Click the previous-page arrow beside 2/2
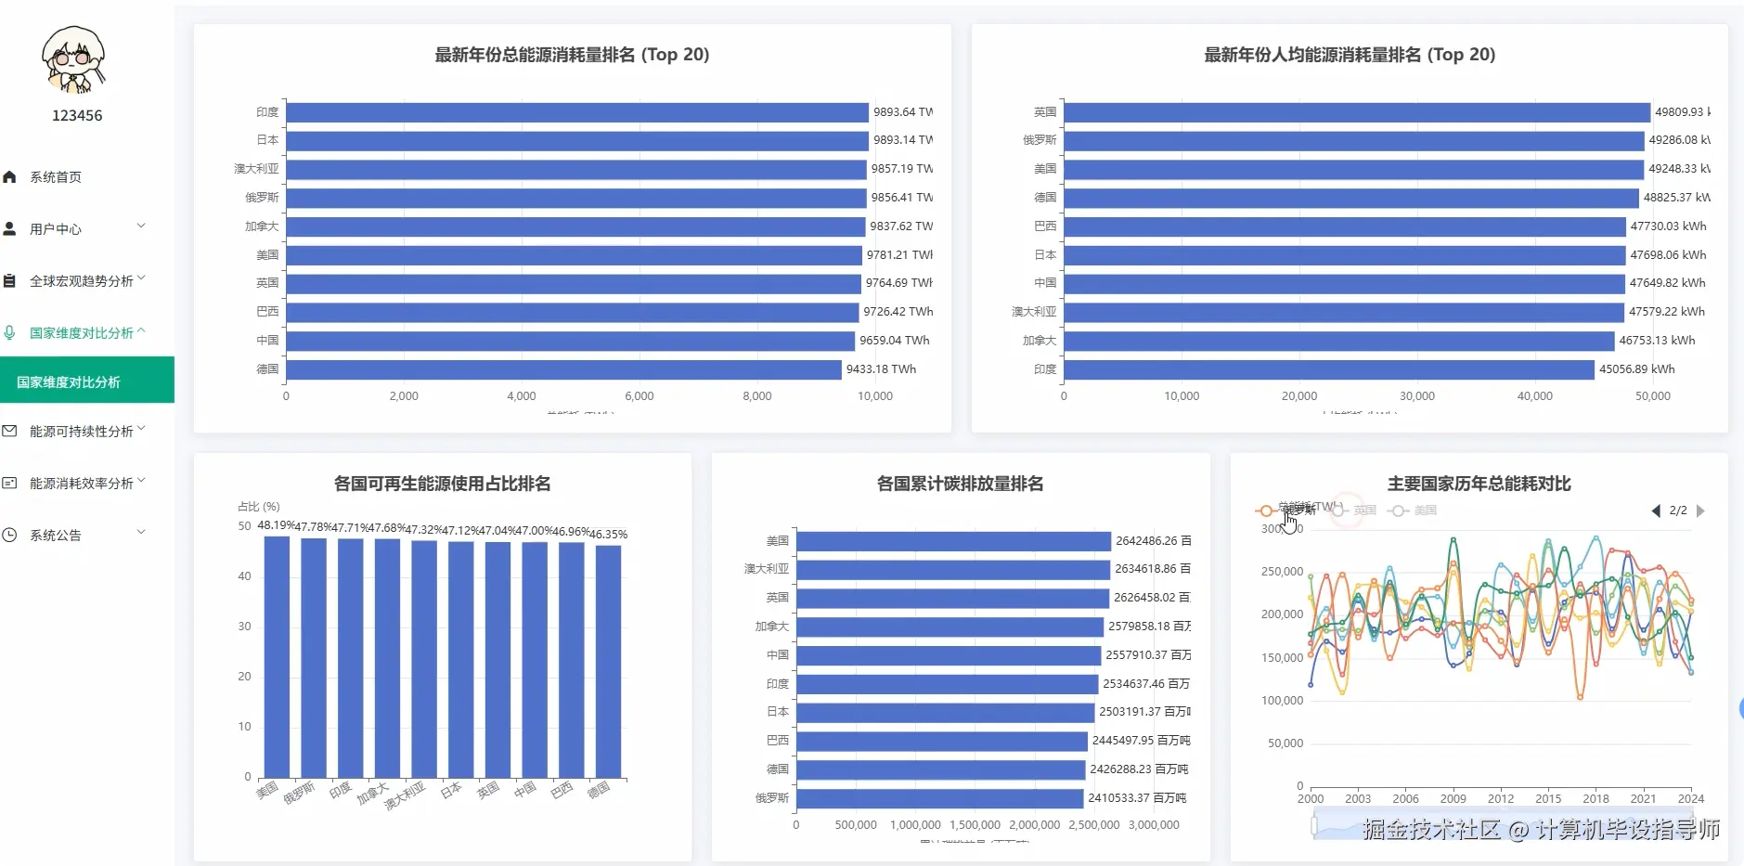 [x=1657, y=511]
